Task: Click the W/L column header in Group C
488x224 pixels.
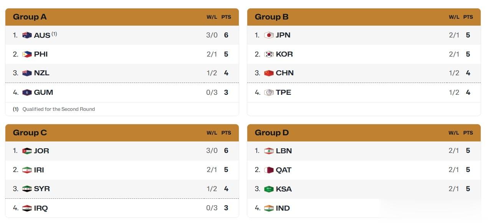Action: (212, 133)
